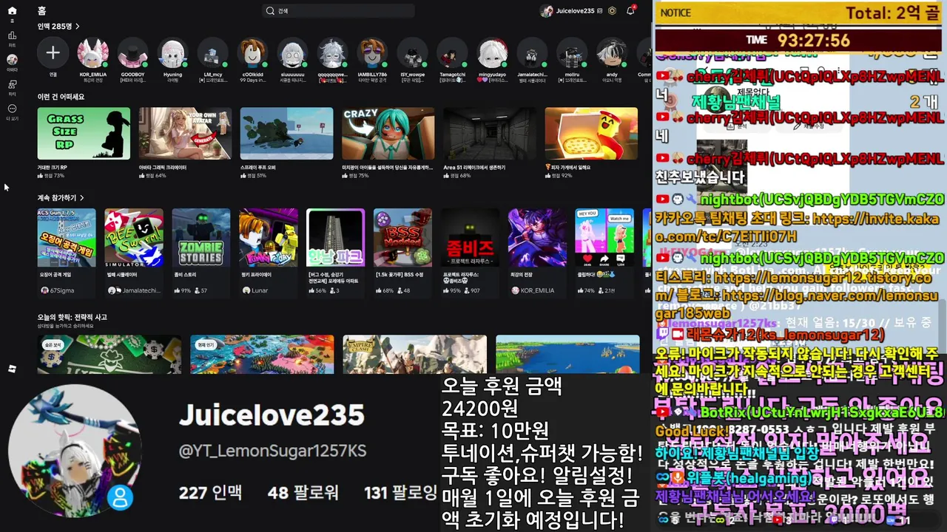Click 67Sigma under the squid game tile
This screenshot has width=947, height=532.
tap(63, 291)
